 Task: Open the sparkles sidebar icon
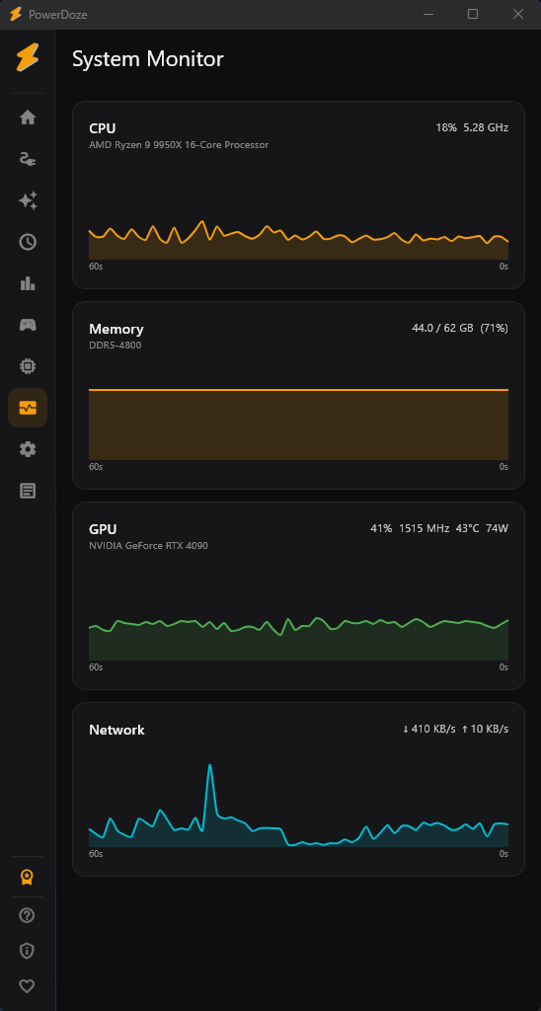click(x=28, y=200)
